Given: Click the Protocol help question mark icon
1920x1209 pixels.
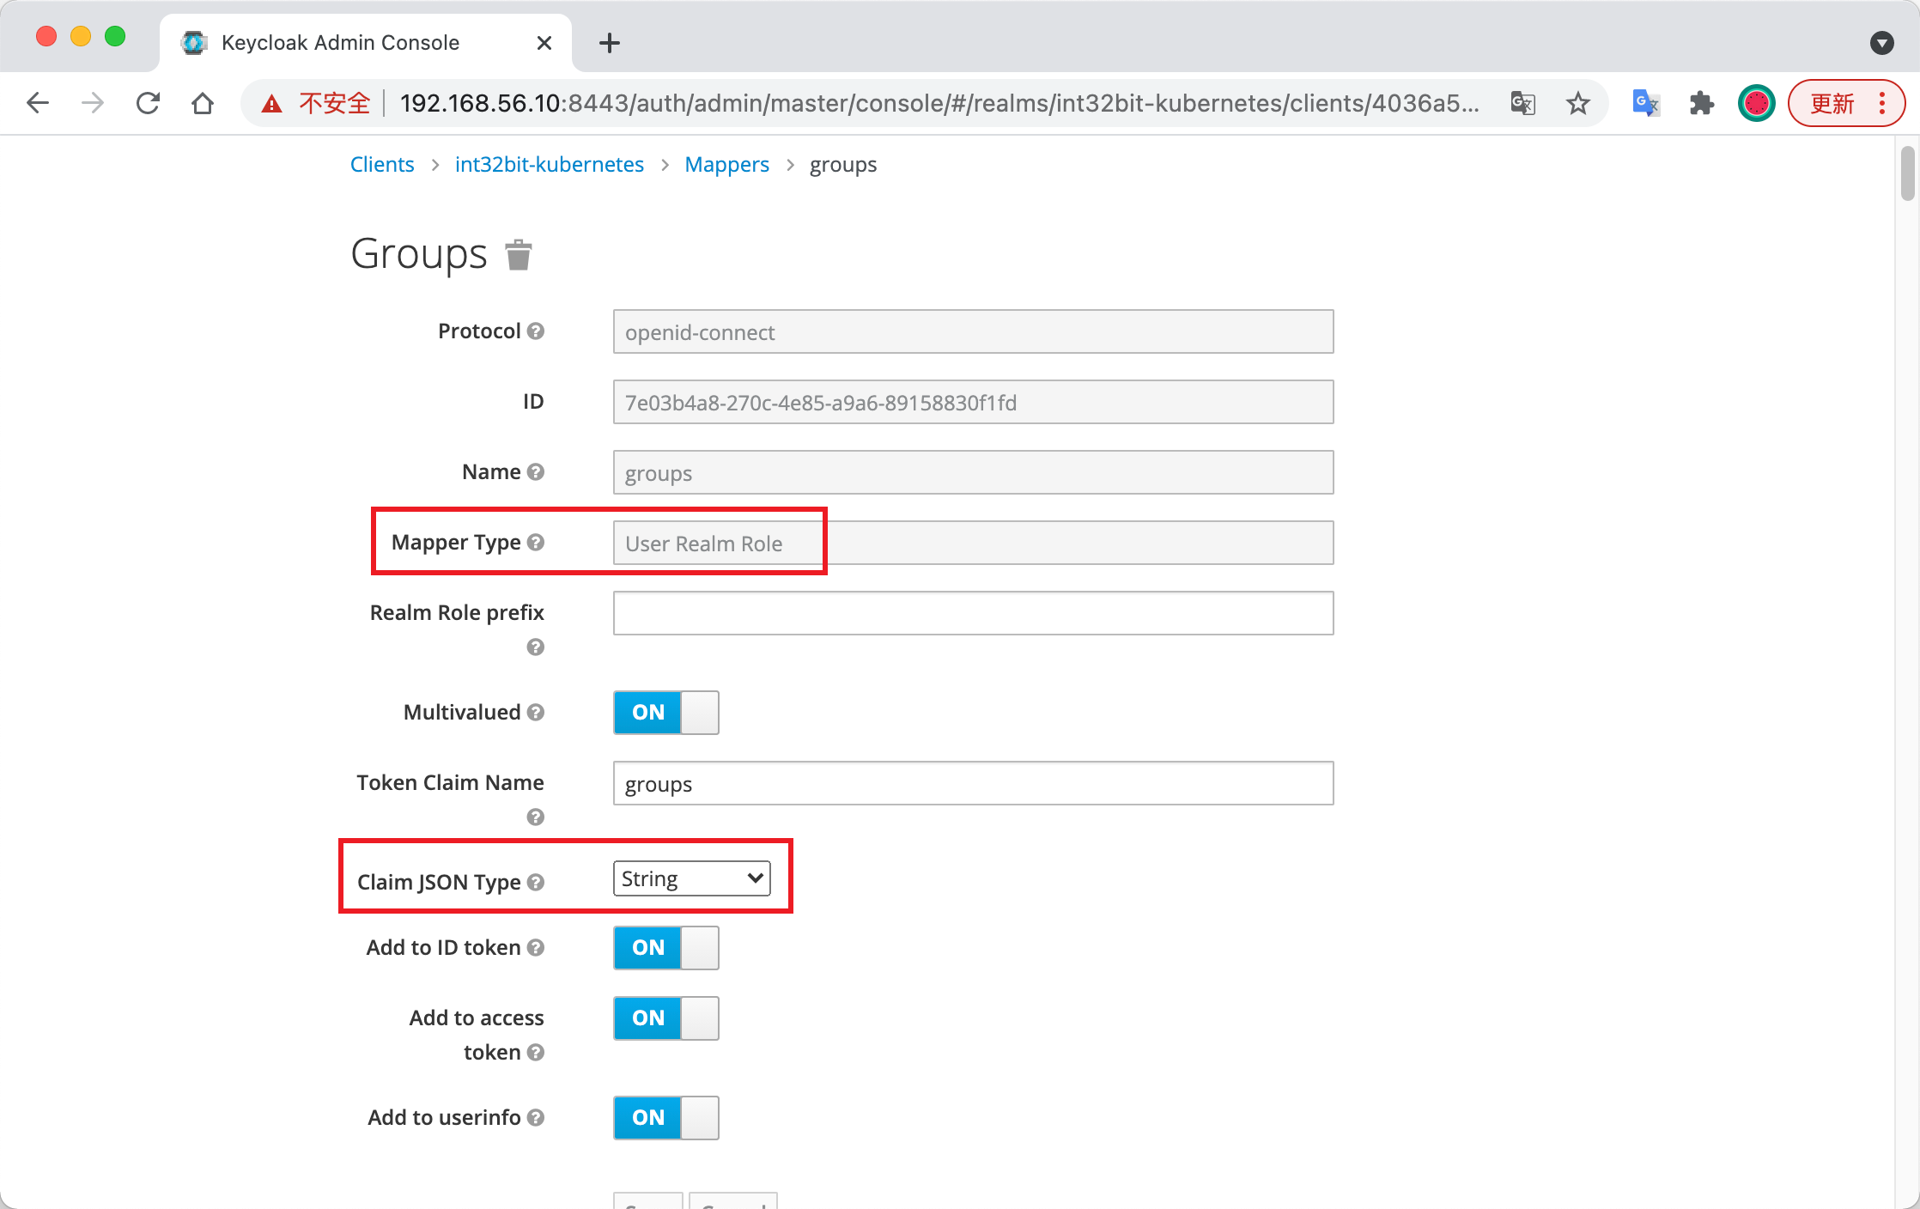Looking at the screenshot, I should 536,331.
